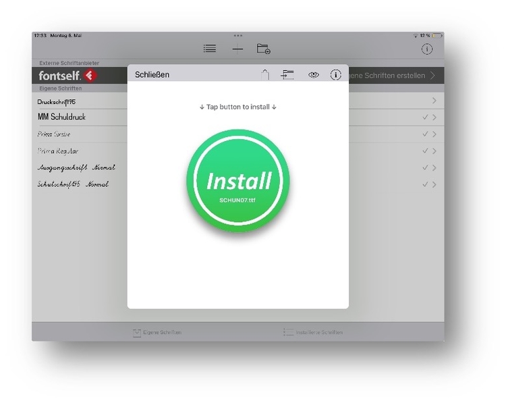The width and height of the screenshot is (508, 405).
Task: Expand the Druckschrift95 row chevron
Action: pyautogui.click(x=434, y=101)
